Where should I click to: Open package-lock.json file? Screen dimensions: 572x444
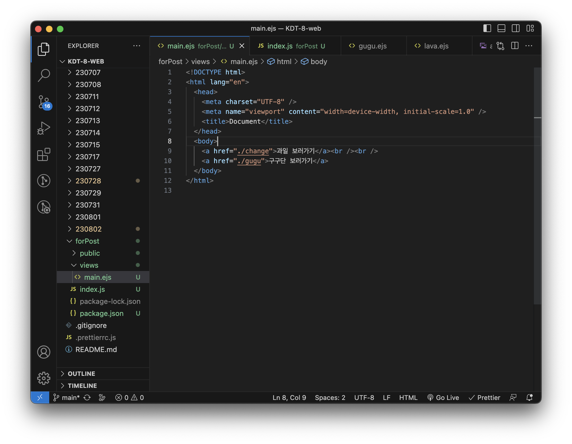[x=103, y=301]
